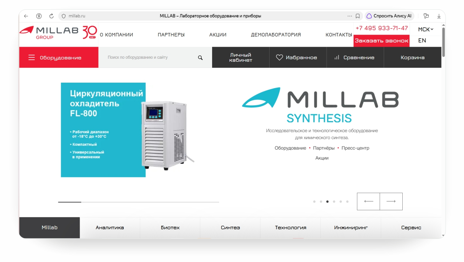This screenshot has height=262, width=464.
Task: Click the bar-chart Сравнение icon
Action: (x=337, y=57)
